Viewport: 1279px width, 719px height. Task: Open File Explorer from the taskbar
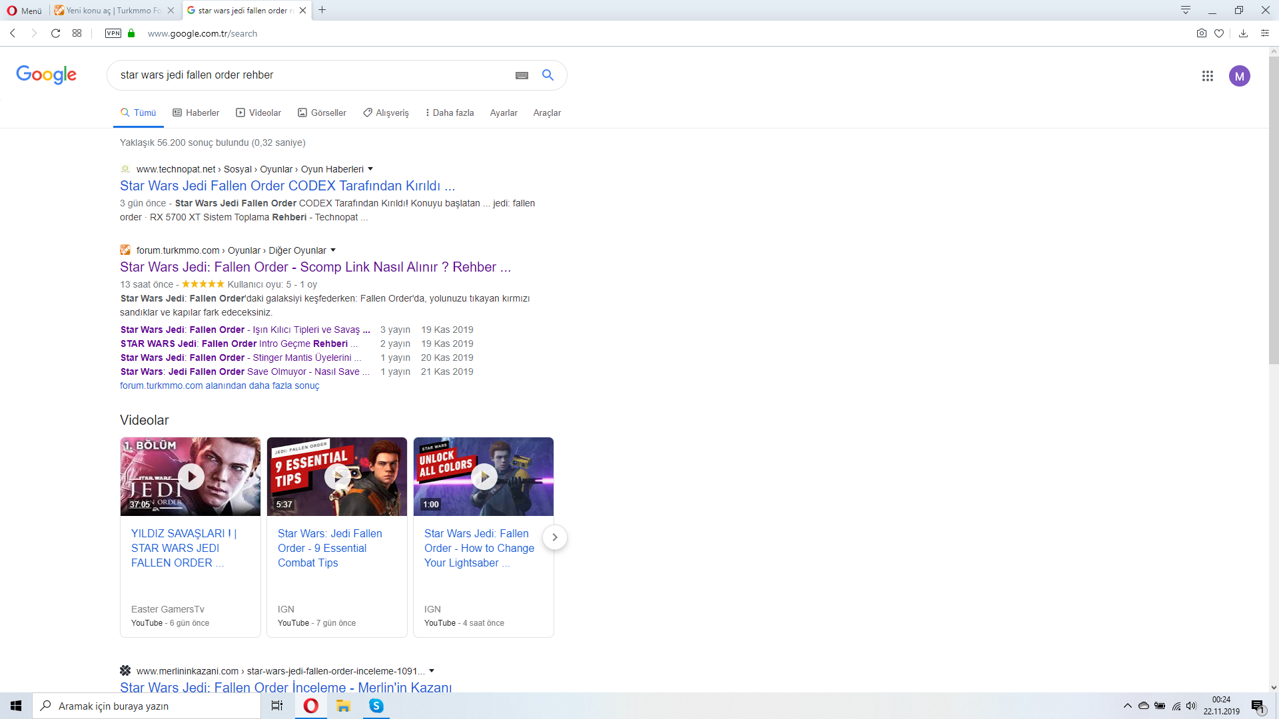pos(343,706)
